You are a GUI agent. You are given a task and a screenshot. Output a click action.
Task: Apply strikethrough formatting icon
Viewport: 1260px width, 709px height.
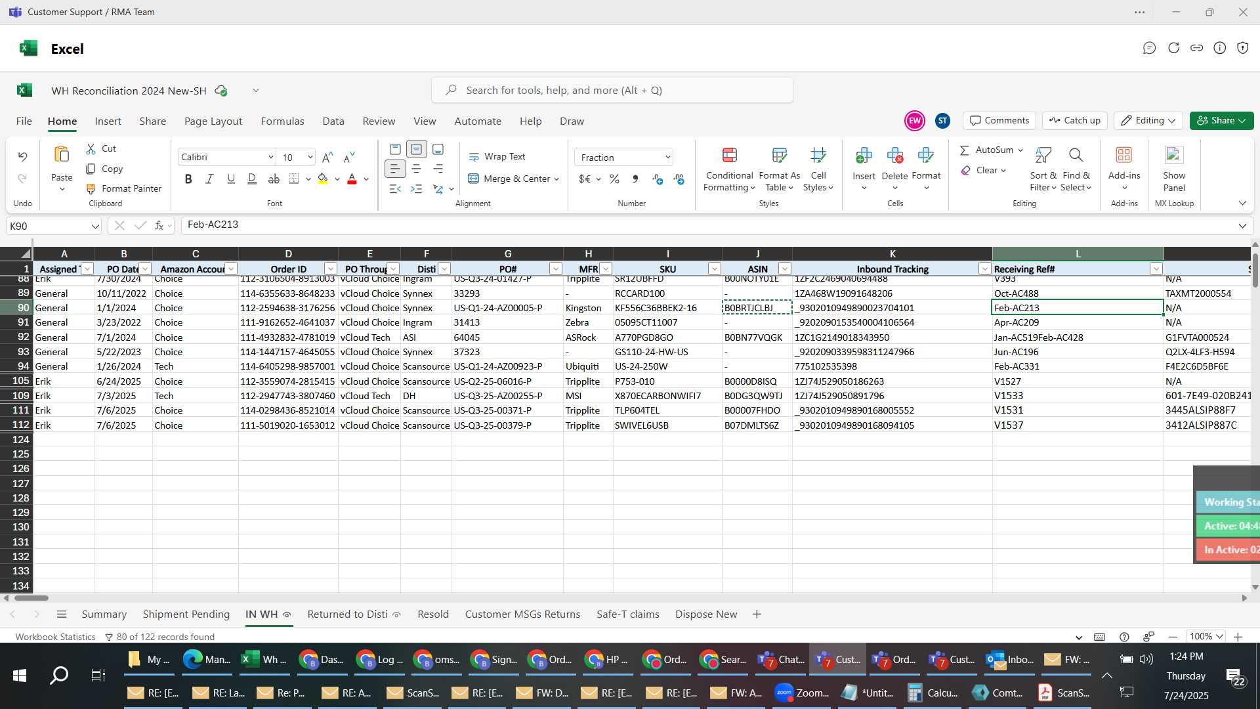click(274, 179)
